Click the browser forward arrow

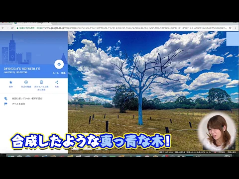click(7, 28)
